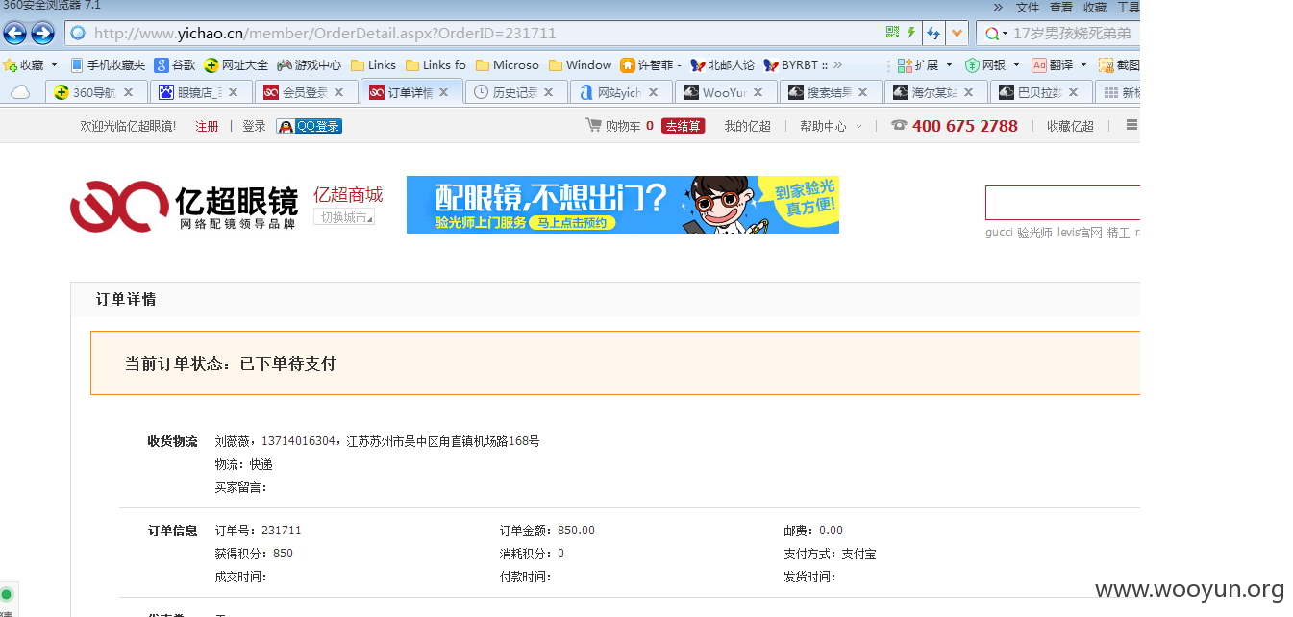Click the 注册 register link

[207, 126]
